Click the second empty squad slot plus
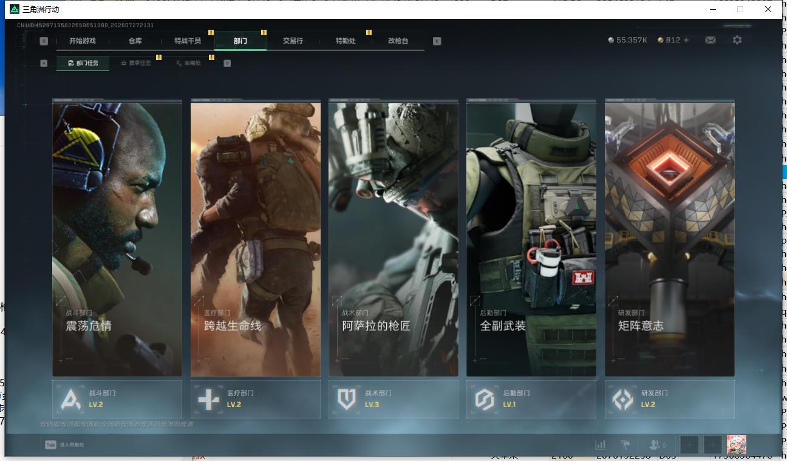Image resolution: width=787 pixels, height=461 pixels. 713,445
